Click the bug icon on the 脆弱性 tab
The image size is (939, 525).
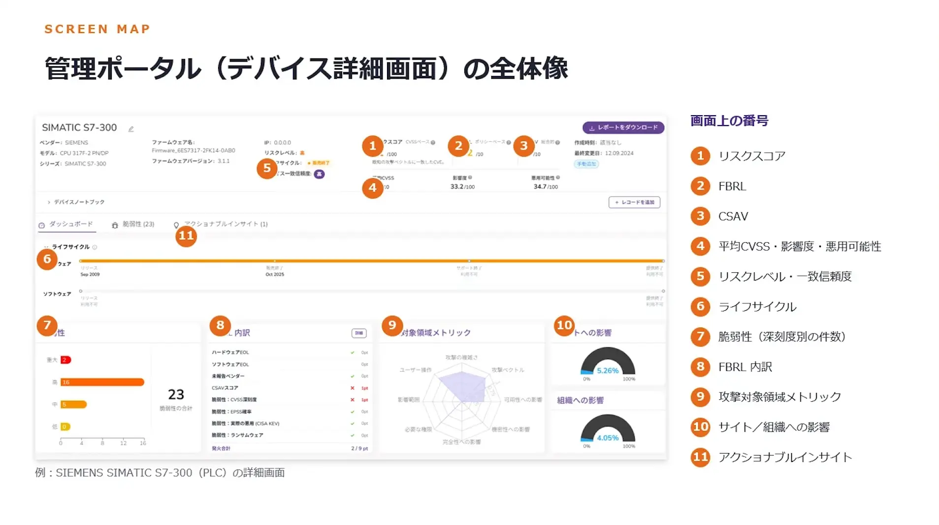115,225
